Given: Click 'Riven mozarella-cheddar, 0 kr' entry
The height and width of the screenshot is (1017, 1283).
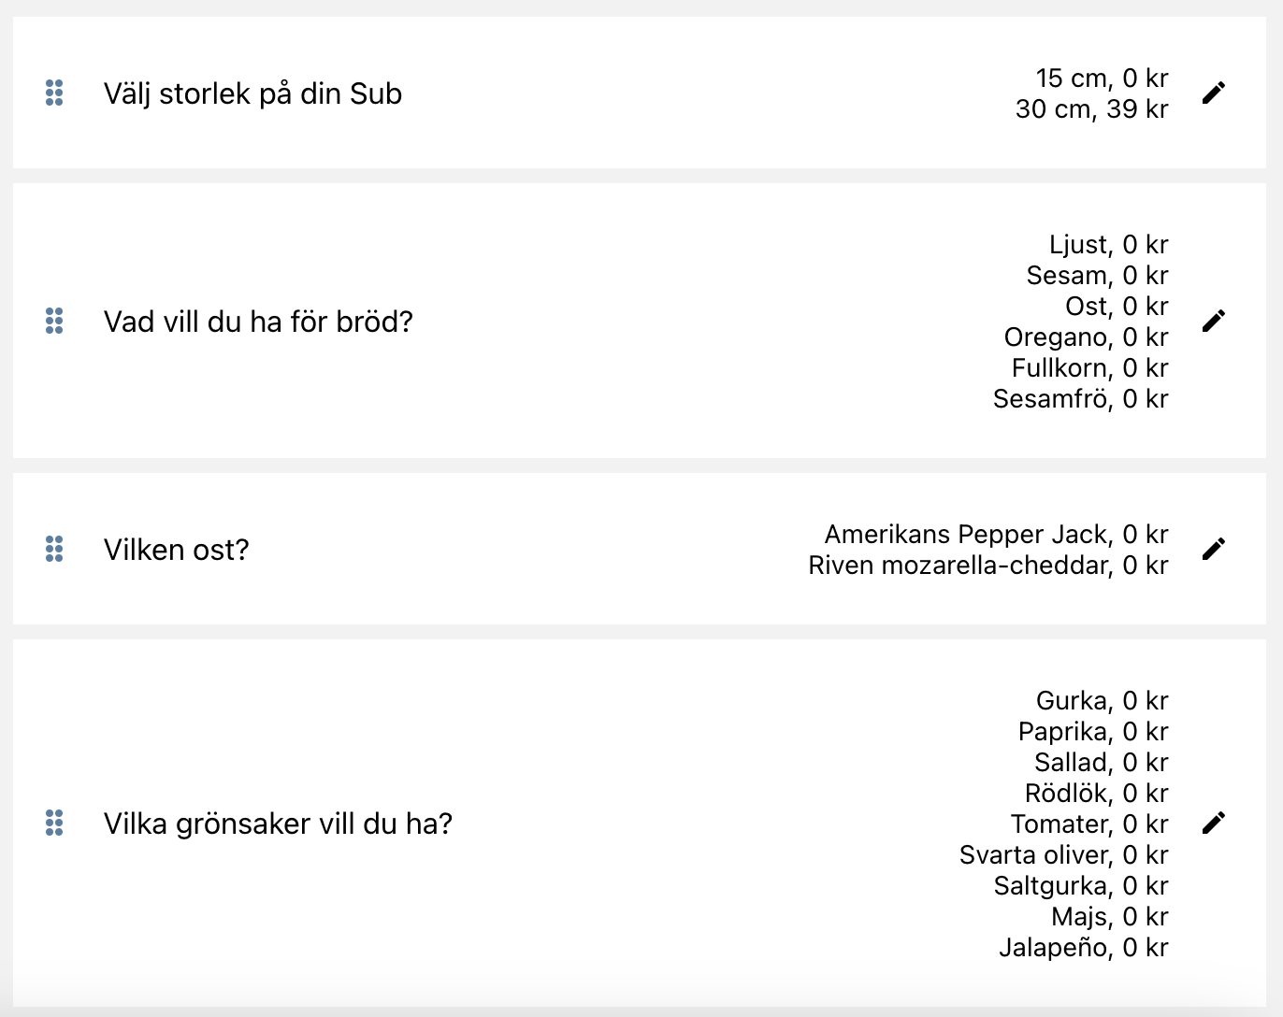Looking at the screenshot, I should (x=988, y=566).
